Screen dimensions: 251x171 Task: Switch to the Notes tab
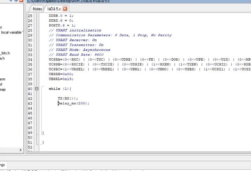[37, 9]
